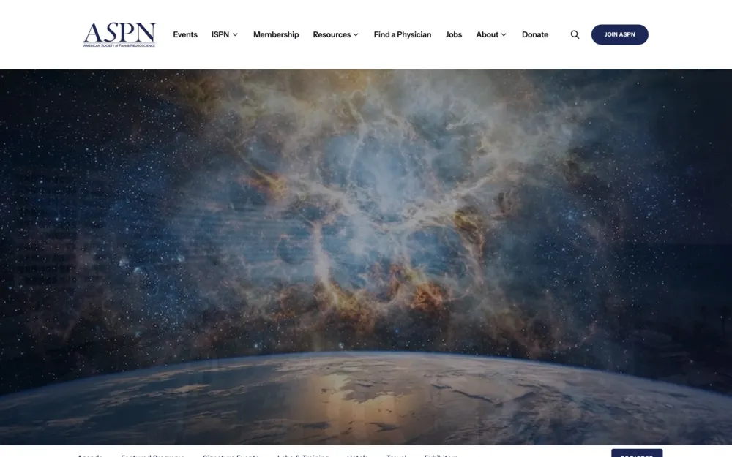Screen dimensions: 732x457
Task: Open the Donate page
Action: point(535,34)
